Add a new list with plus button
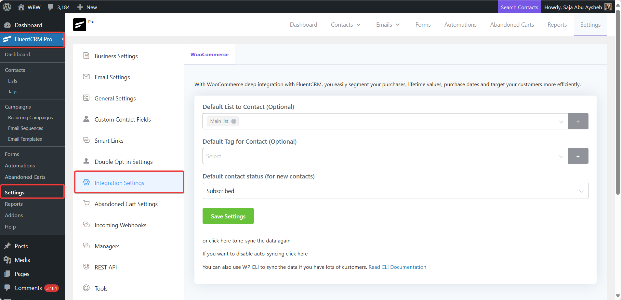The height and width of the screenshot is (300, 621). [x=578, y=122]
